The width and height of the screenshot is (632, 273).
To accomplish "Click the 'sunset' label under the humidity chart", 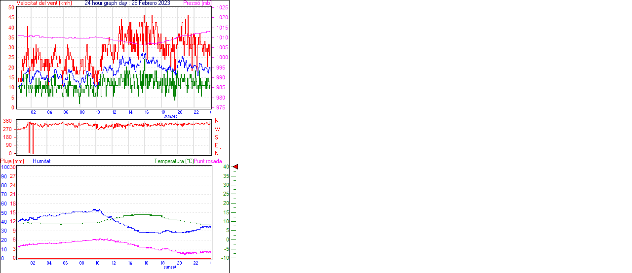I will 170,267.
